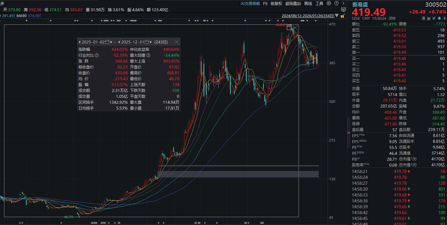The width and height of the screenshot is (447, 225).
Task: Open the settings gear icon on the toolbar
Action: coord(329,4)
